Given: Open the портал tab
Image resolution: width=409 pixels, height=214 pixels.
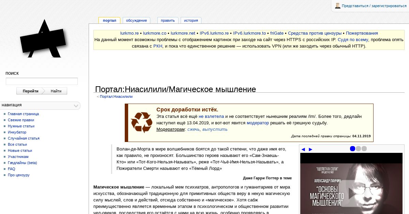Looking at the screenshot, I should [109, 20].
